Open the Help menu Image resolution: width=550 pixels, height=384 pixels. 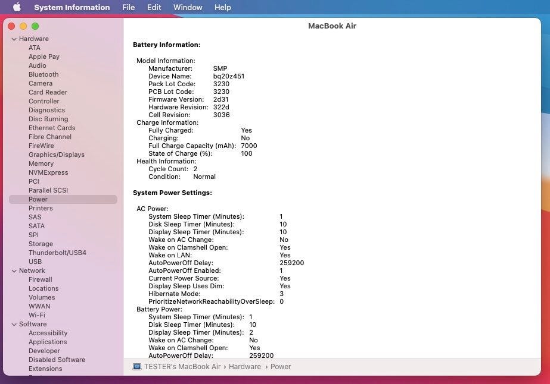click(x=223, y=7)
